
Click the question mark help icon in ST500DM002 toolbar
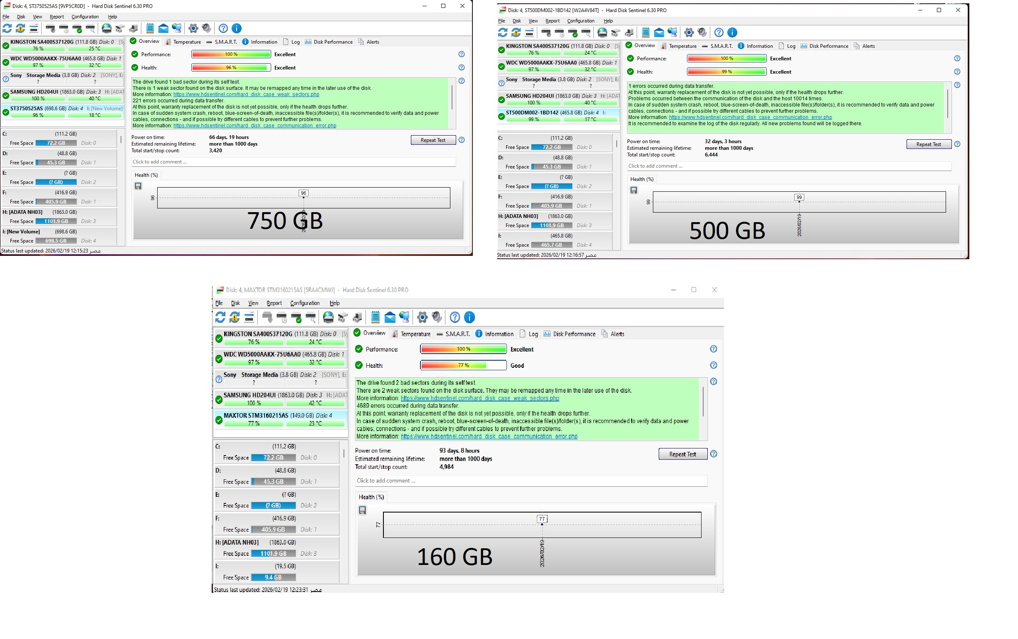719,32
